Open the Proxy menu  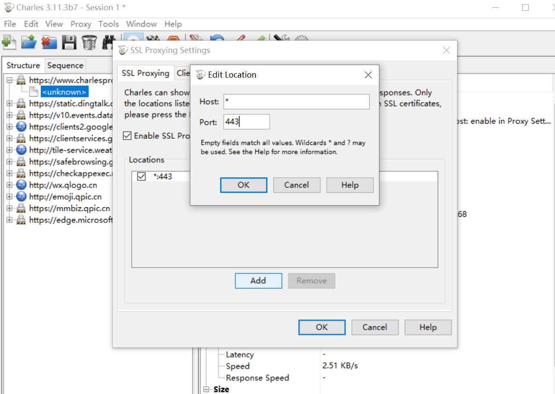(81, 24)
